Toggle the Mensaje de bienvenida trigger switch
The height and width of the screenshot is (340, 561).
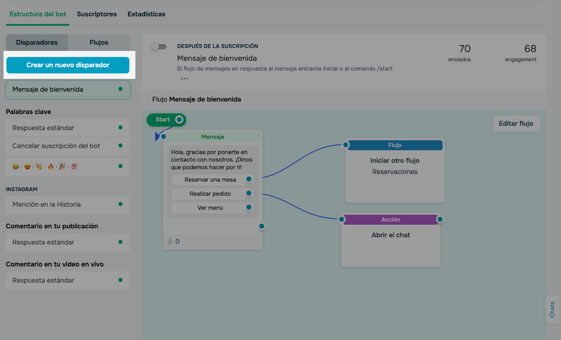pyautogui.click(x=159, y=47)
